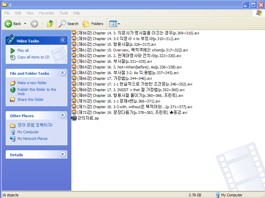
Task: Collapse the Other Places panel
Action: tap(63, 115)
